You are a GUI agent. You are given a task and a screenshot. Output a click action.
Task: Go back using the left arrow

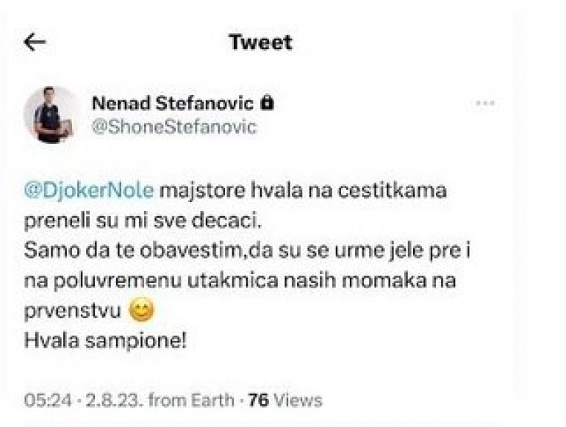pyautogui.click(x=35, y=43)
